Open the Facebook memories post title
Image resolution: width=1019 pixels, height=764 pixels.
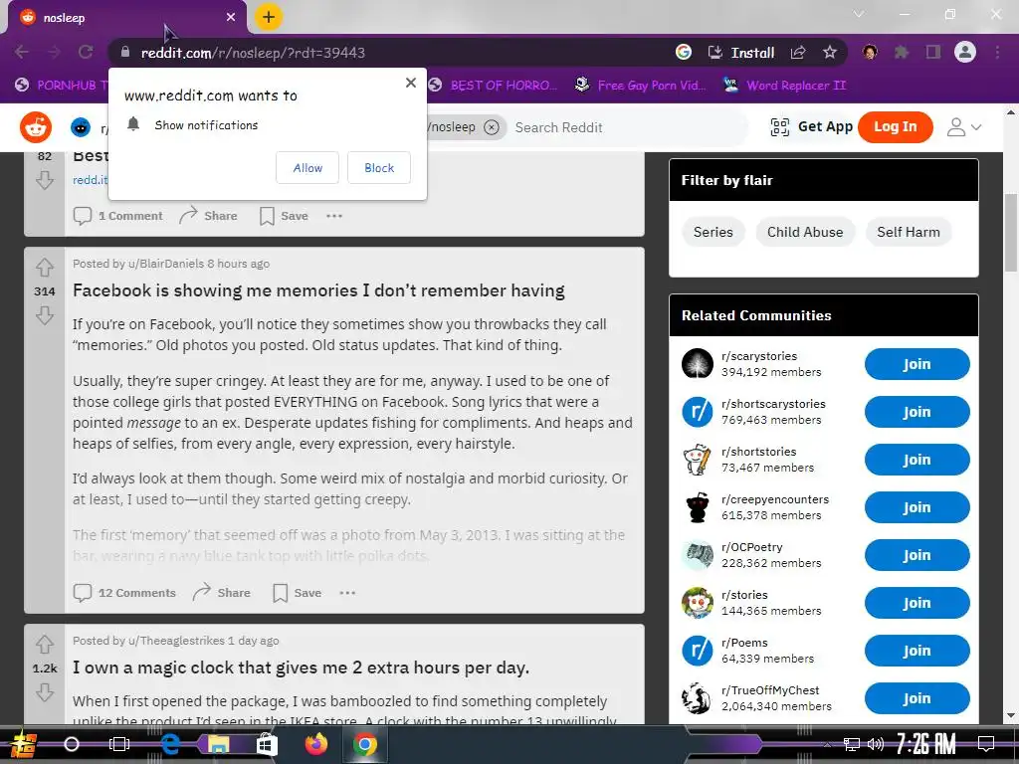318,290
